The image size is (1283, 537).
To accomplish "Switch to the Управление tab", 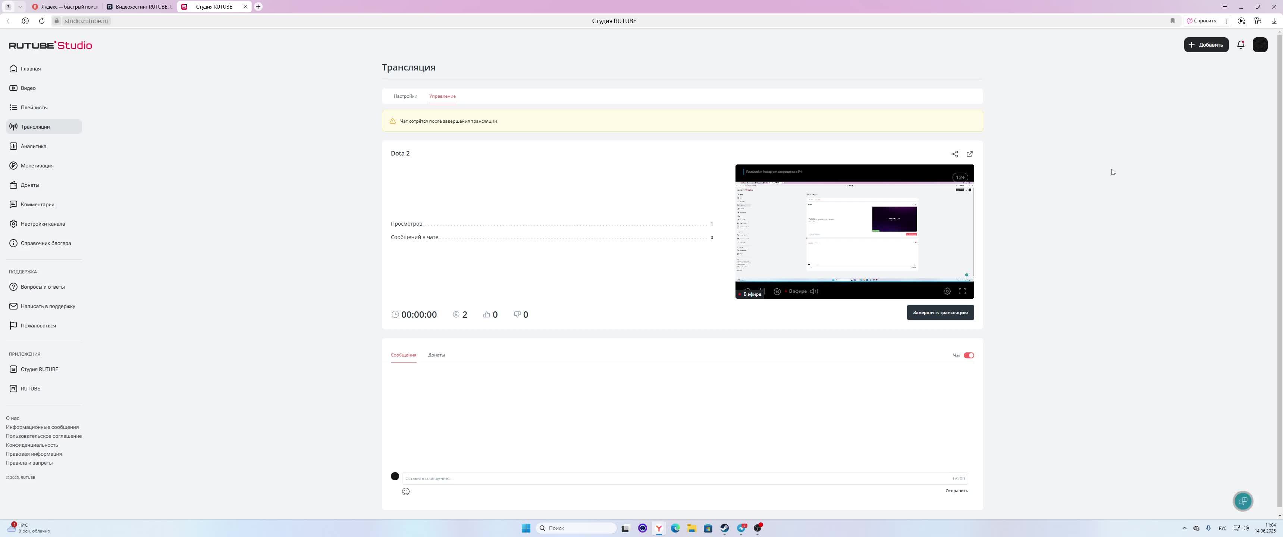I will tap(442, 96).
